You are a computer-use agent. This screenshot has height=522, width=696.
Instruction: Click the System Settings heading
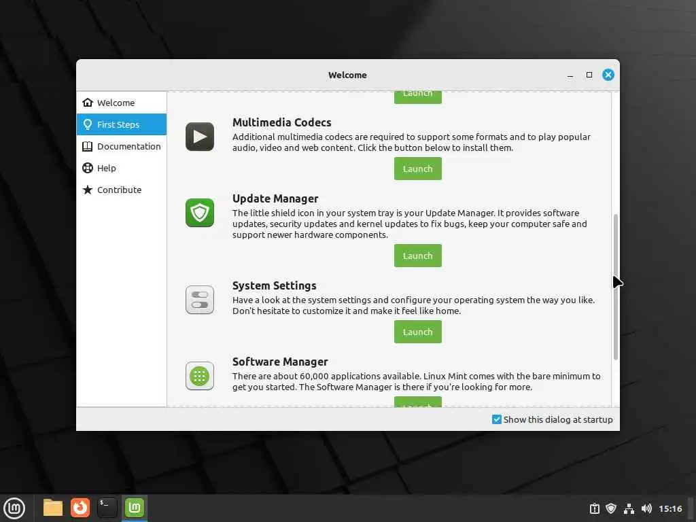(x=275, y=285)
